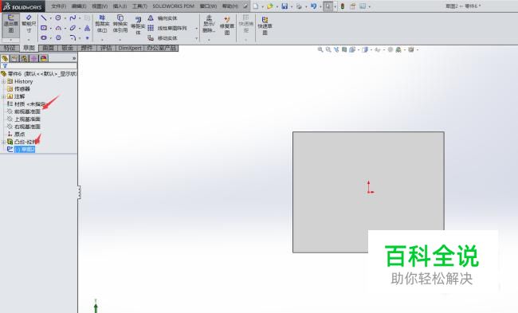Click Rapid Sketch (快速草图) button

[265, 25]
